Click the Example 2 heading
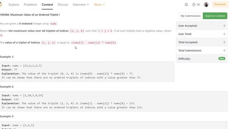 (x=7, y=87)
